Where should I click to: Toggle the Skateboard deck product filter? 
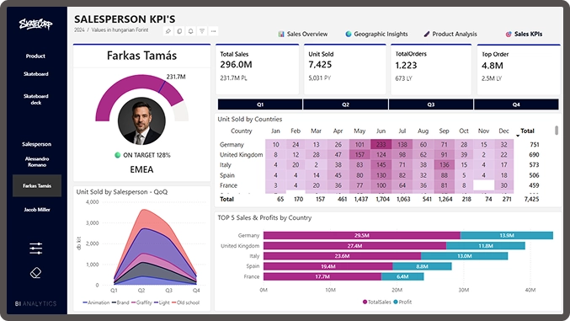[x=36, y=99]
